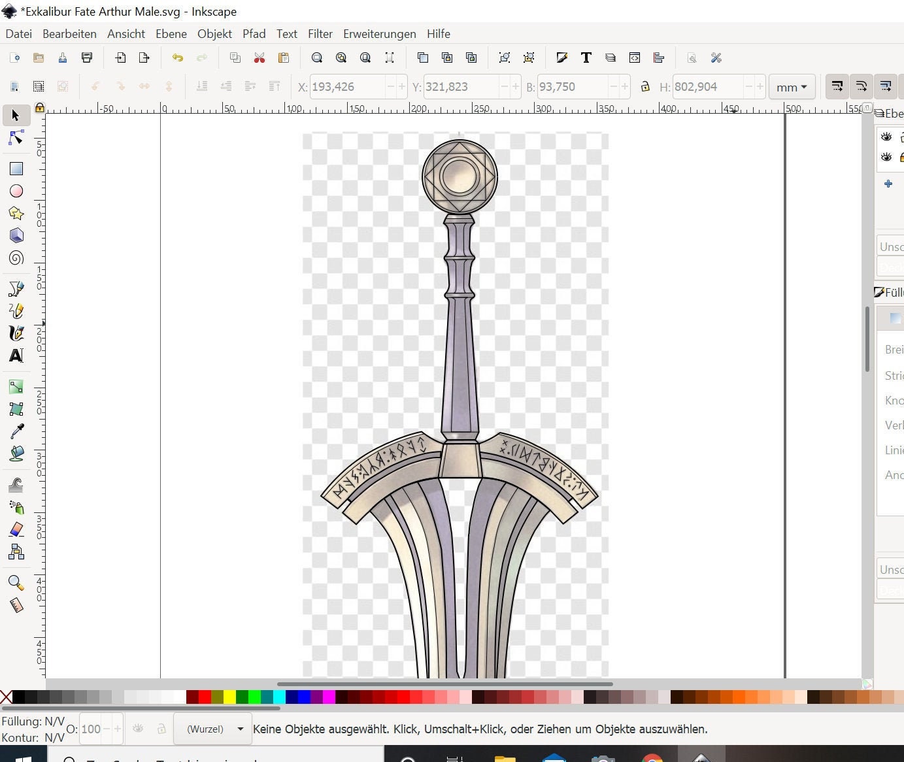Activate the Text tool in the toolbox

16,356
